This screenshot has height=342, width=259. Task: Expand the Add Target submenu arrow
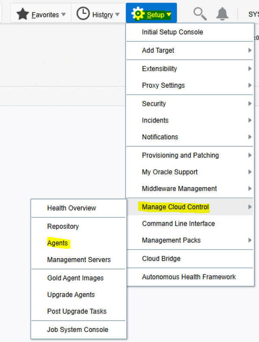250,51
